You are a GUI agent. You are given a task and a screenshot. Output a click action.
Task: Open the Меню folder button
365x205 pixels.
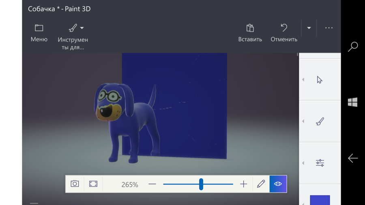pos(39,33)
